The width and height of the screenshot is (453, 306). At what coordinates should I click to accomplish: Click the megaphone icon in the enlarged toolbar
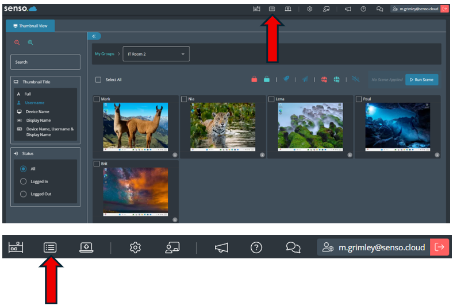click(x=221, y=247)
